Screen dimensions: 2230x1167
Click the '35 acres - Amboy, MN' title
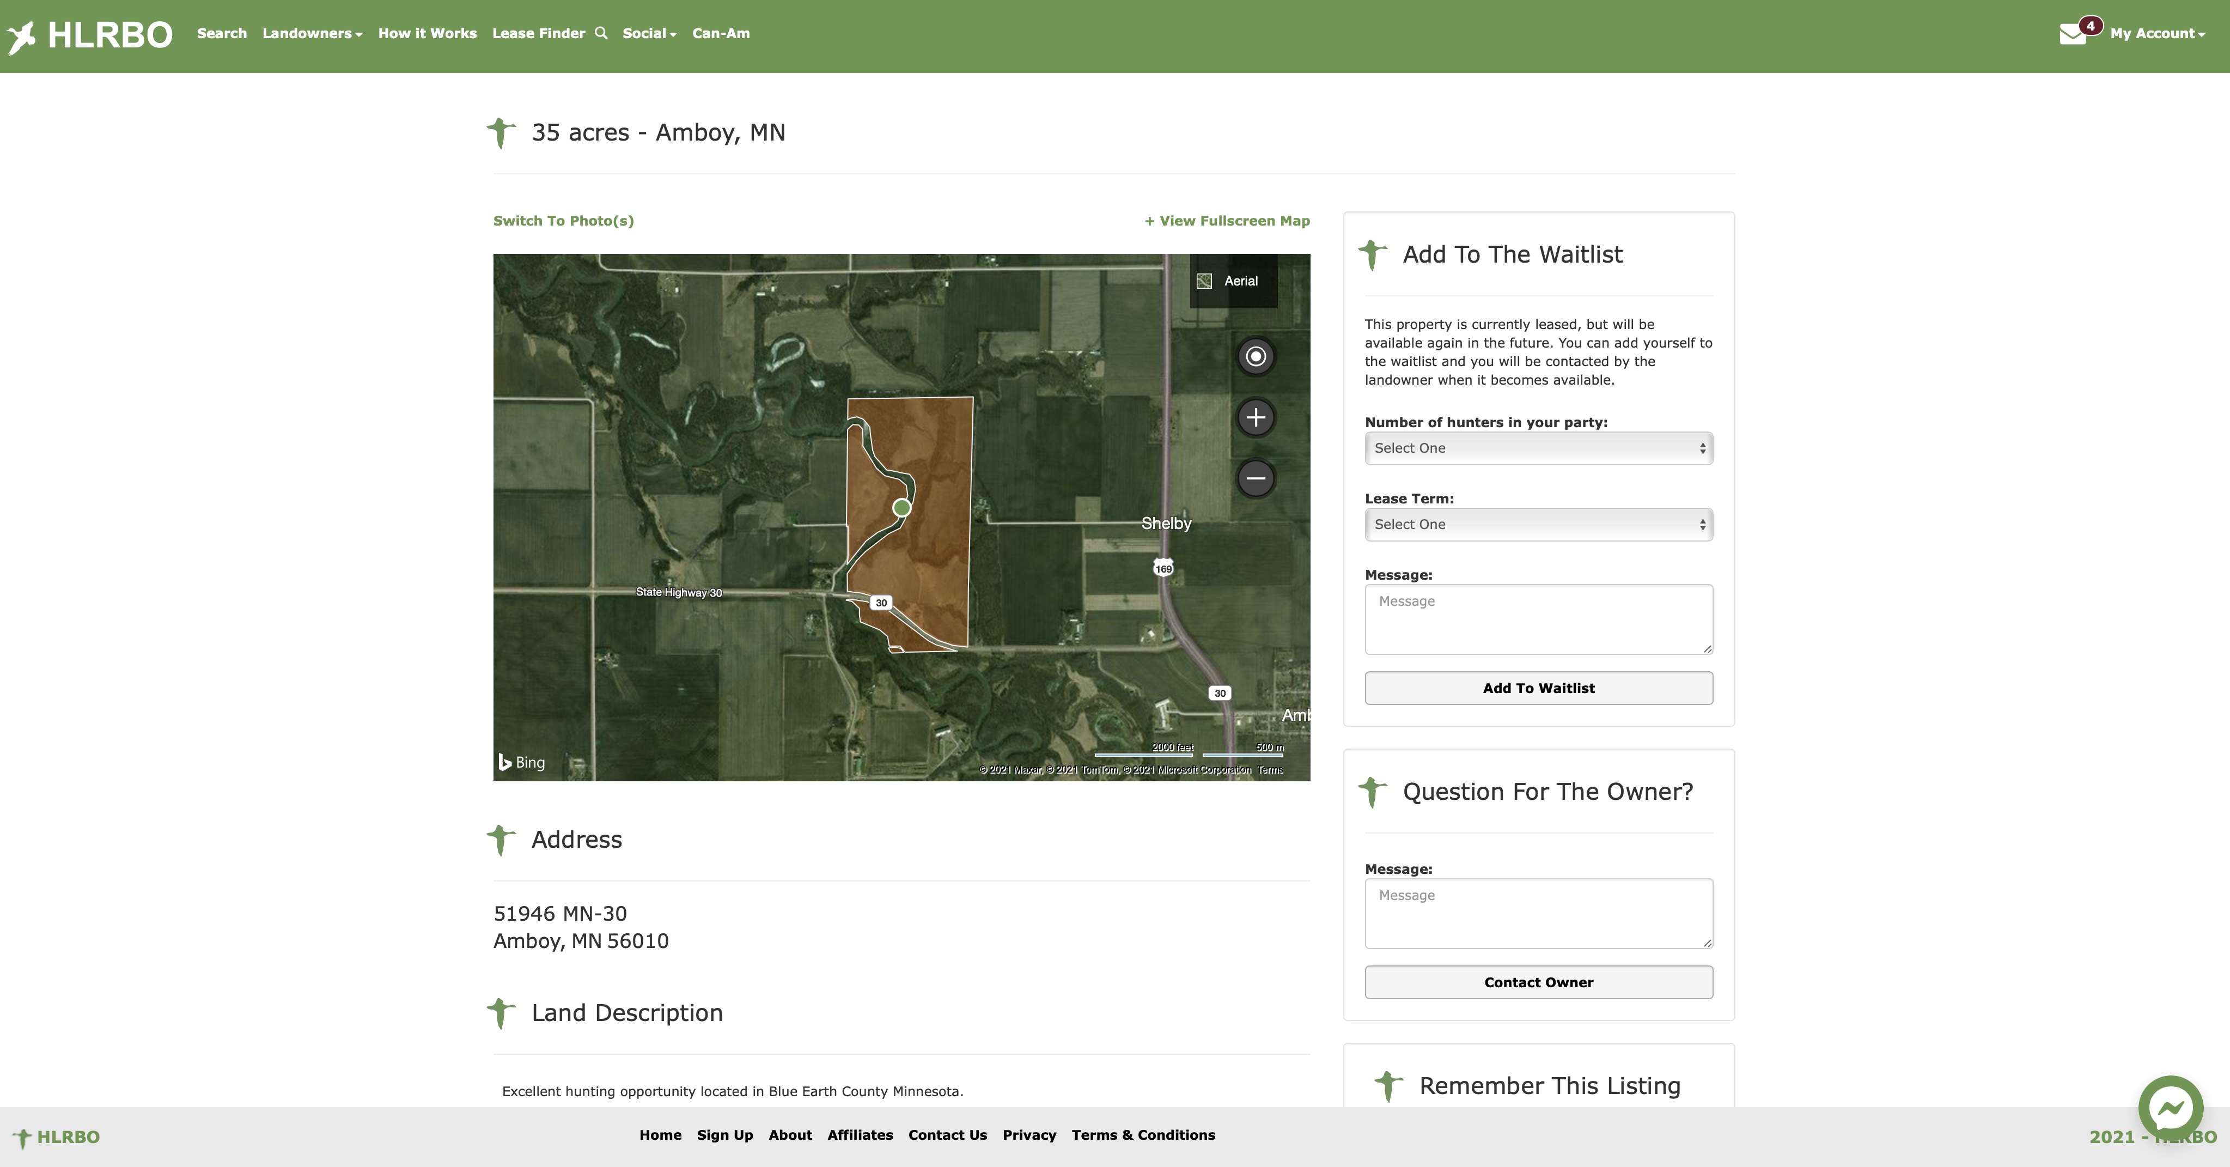click(x=658, y=132)
